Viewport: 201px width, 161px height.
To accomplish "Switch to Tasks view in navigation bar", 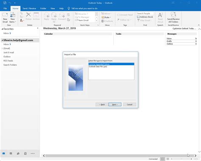I will tap(25, 153).
